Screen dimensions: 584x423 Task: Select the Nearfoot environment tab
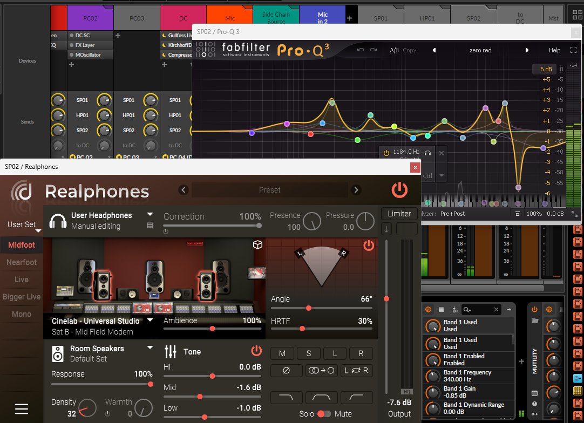(21, 262)
